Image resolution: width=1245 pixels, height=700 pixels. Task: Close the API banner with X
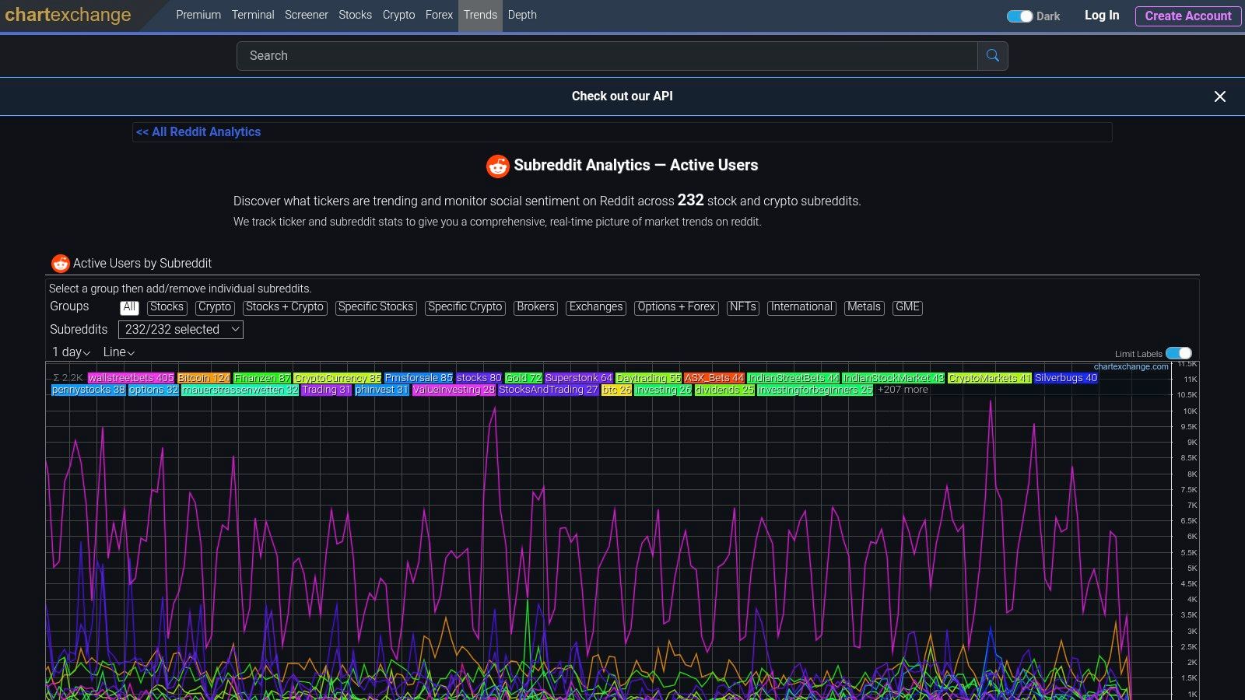pyautogui.click(x=1219, y=96)
